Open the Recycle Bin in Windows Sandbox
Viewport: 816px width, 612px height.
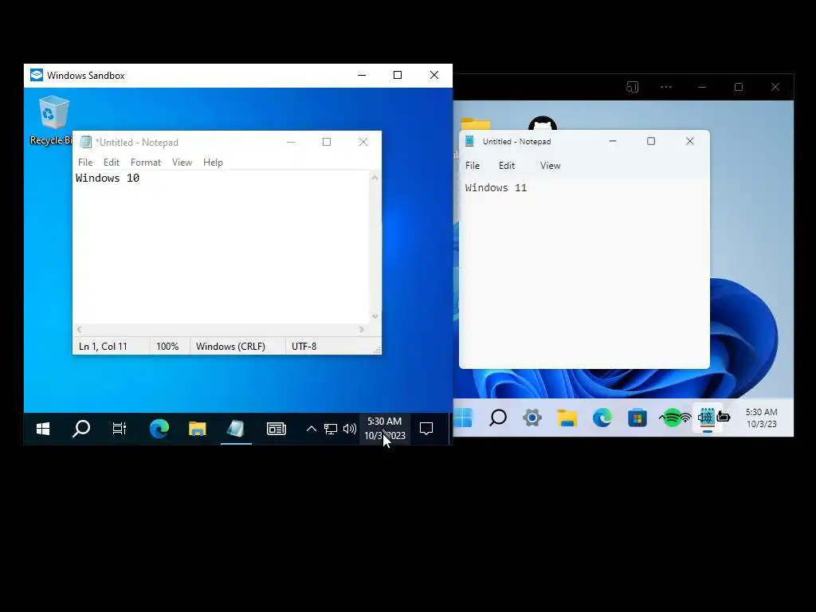tap(53, 120)
